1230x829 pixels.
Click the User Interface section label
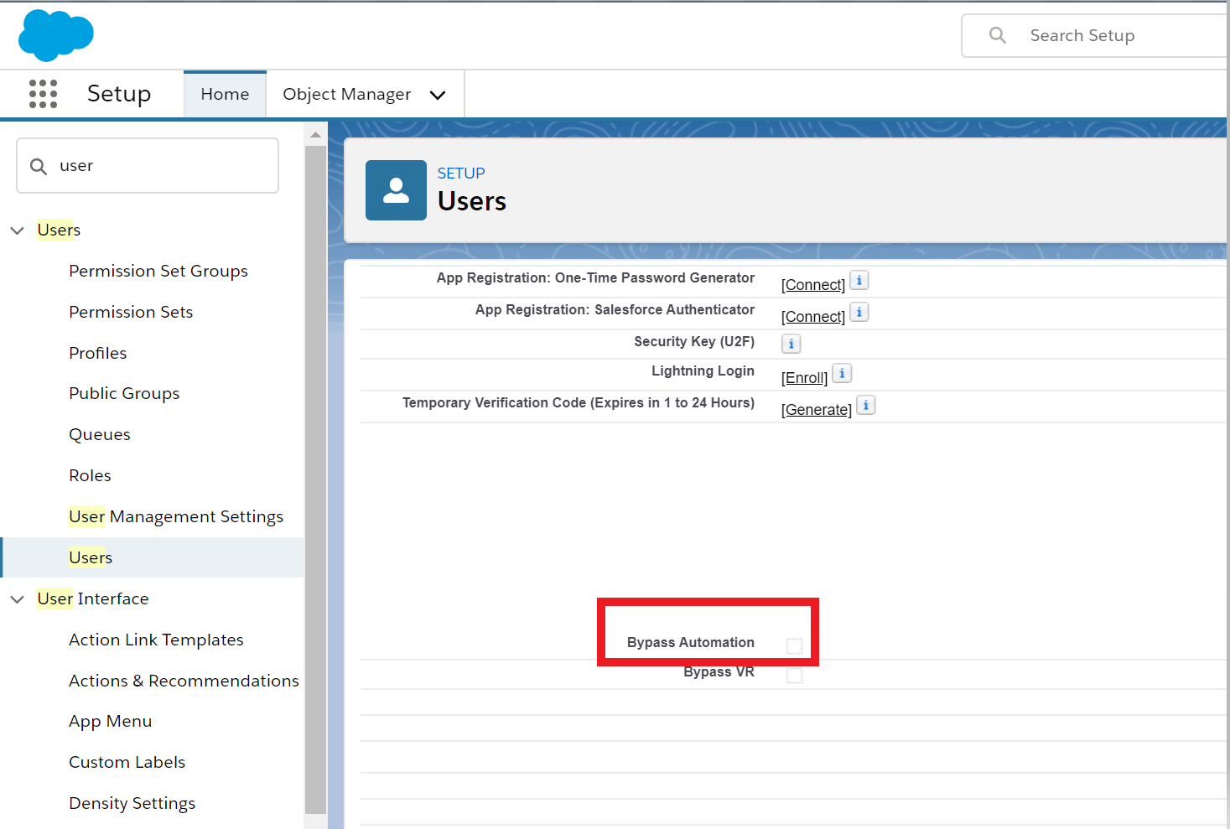pos(93,598)
